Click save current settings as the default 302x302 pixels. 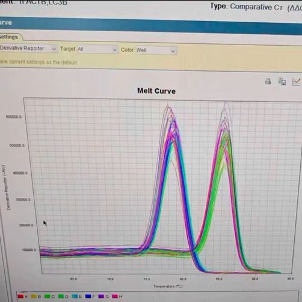pyautogui.click(x=38, y=62)
